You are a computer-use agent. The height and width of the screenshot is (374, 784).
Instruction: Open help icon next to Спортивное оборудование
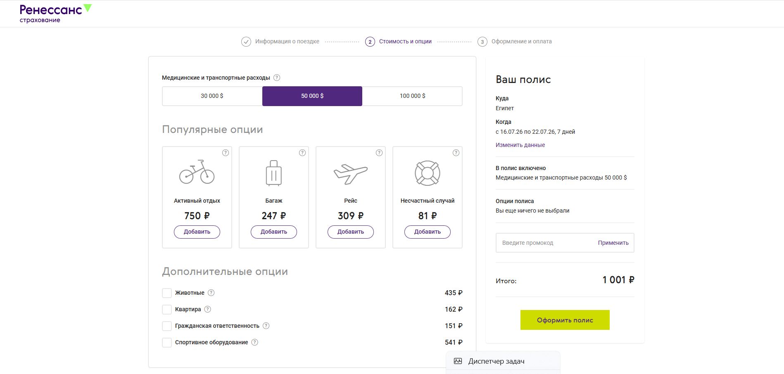[255, 342]
